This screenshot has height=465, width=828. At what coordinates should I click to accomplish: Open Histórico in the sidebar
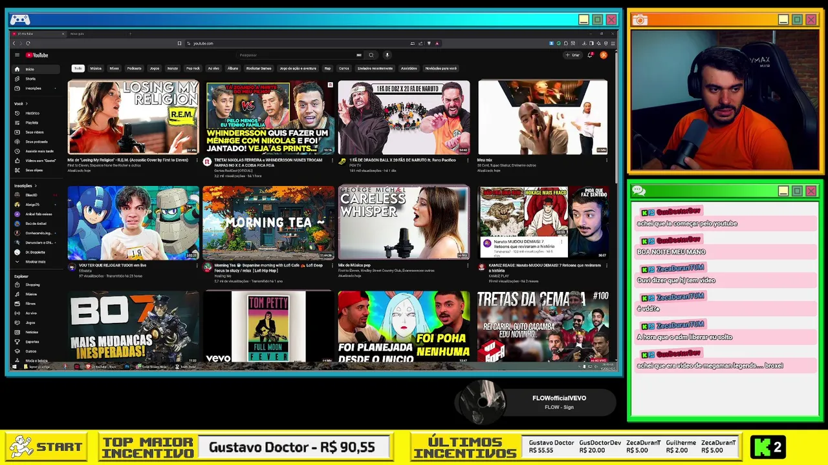(x=36, y=113)
